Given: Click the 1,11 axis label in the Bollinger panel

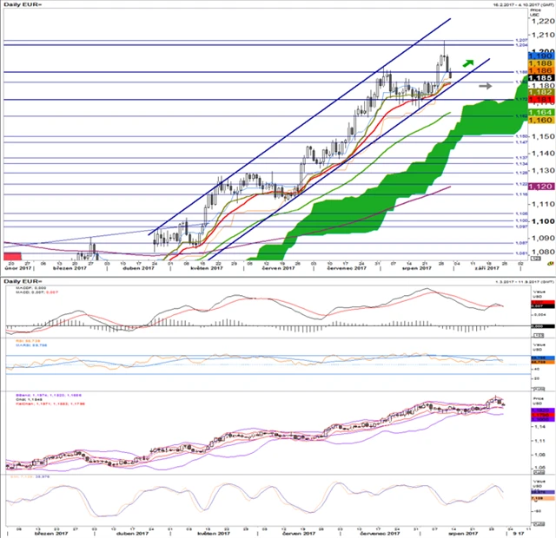Looking at the screenshot, I should 540,441.
